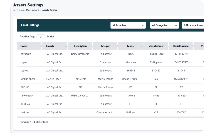Click the Description column sort icon
Viewport: 204px width, 133px height.
[91, 46]
